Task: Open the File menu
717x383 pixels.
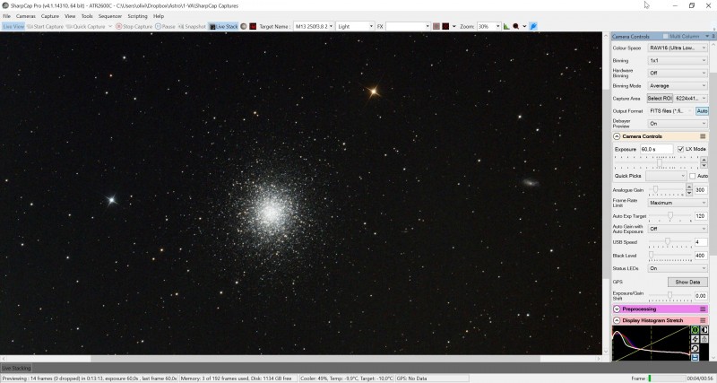Action: [7, 16]
